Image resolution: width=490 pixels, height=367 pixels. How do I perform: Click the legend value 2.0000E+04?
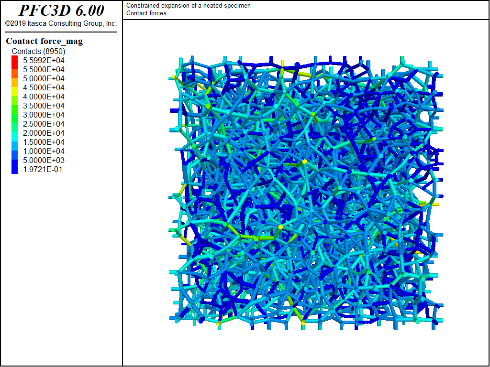[44, 133]
